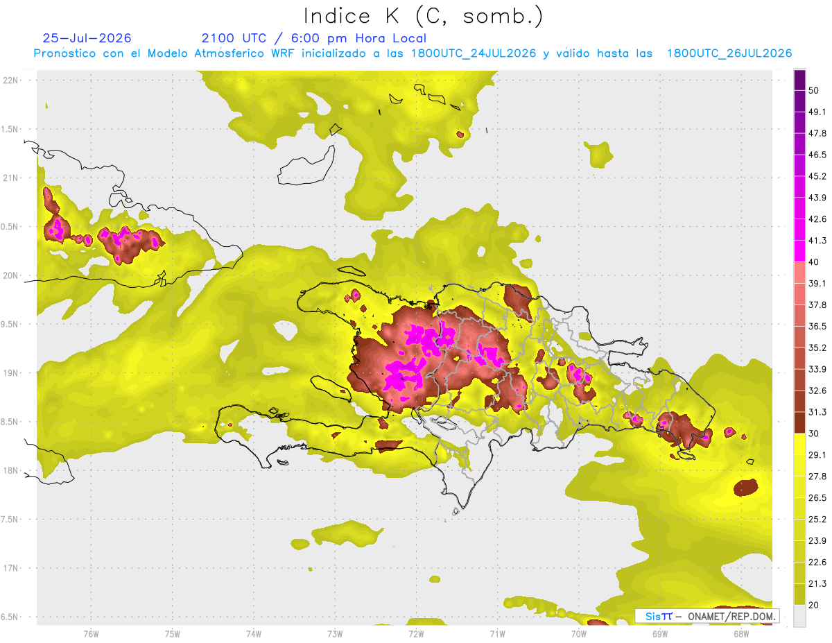Click the 29.1 color scale value
The height and width of the screenshot is (643, 832).
click(818, 455)
